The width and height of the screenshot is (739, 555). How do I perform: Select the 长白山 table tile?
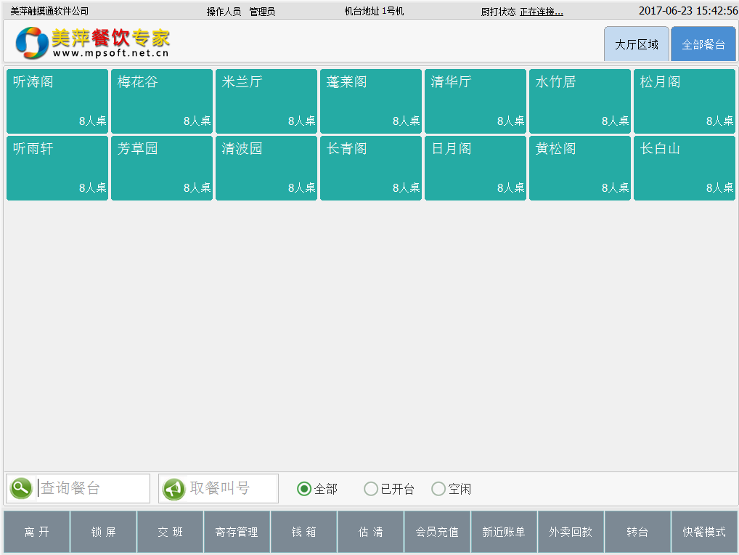pyautogui.click(x=684, y=169)
